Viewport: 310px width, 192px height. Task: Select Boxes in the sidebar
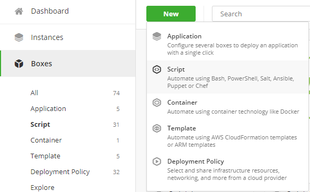point(41,64)
